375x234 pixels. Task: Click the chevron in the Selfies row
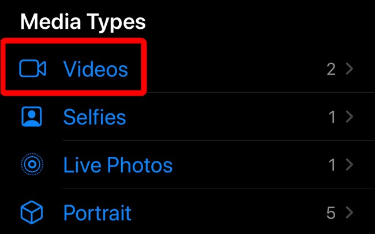point(349,118)
